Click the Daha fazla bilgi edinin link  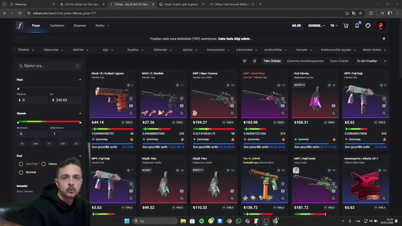click(235, 39)
